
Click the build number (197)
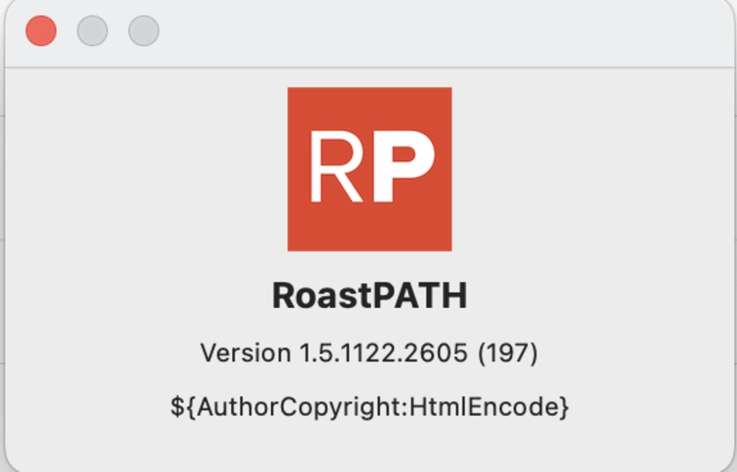[508, 353]
